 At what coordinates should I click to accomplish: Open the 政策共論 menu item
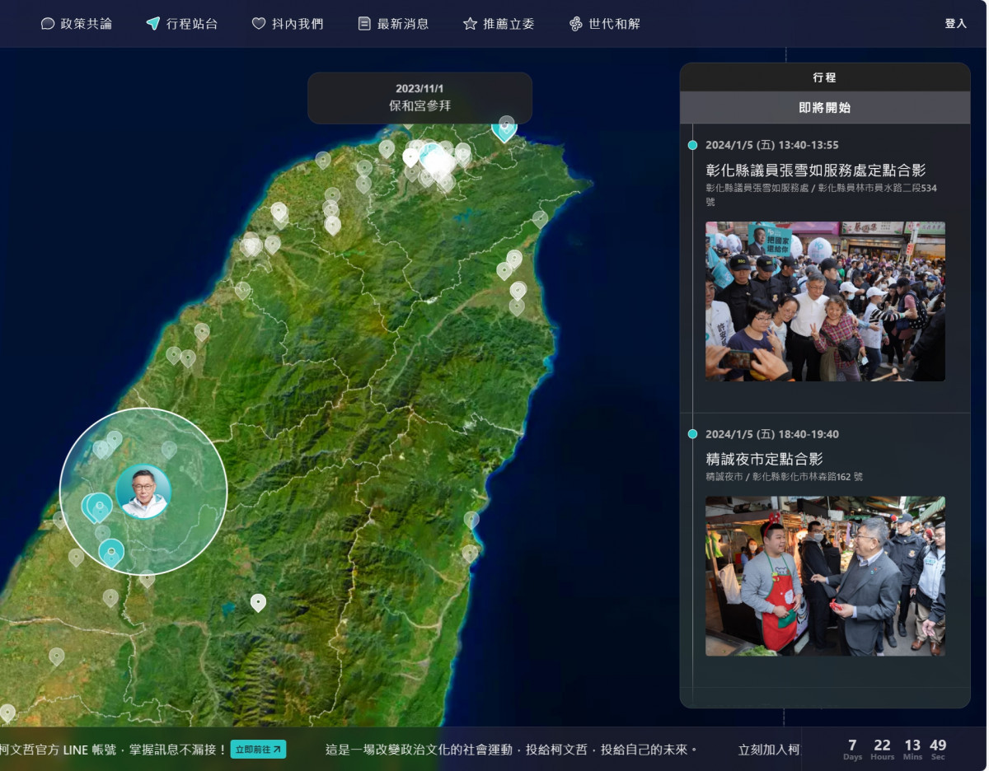(x=87, y=24)
